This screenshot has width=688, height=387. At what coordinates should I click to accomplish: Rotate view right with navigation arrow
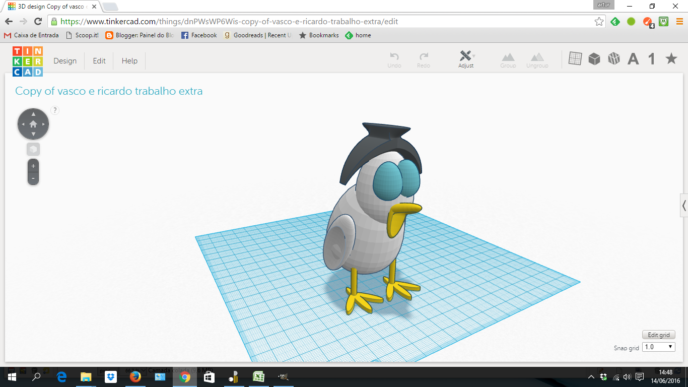click(x=44, y=124)
